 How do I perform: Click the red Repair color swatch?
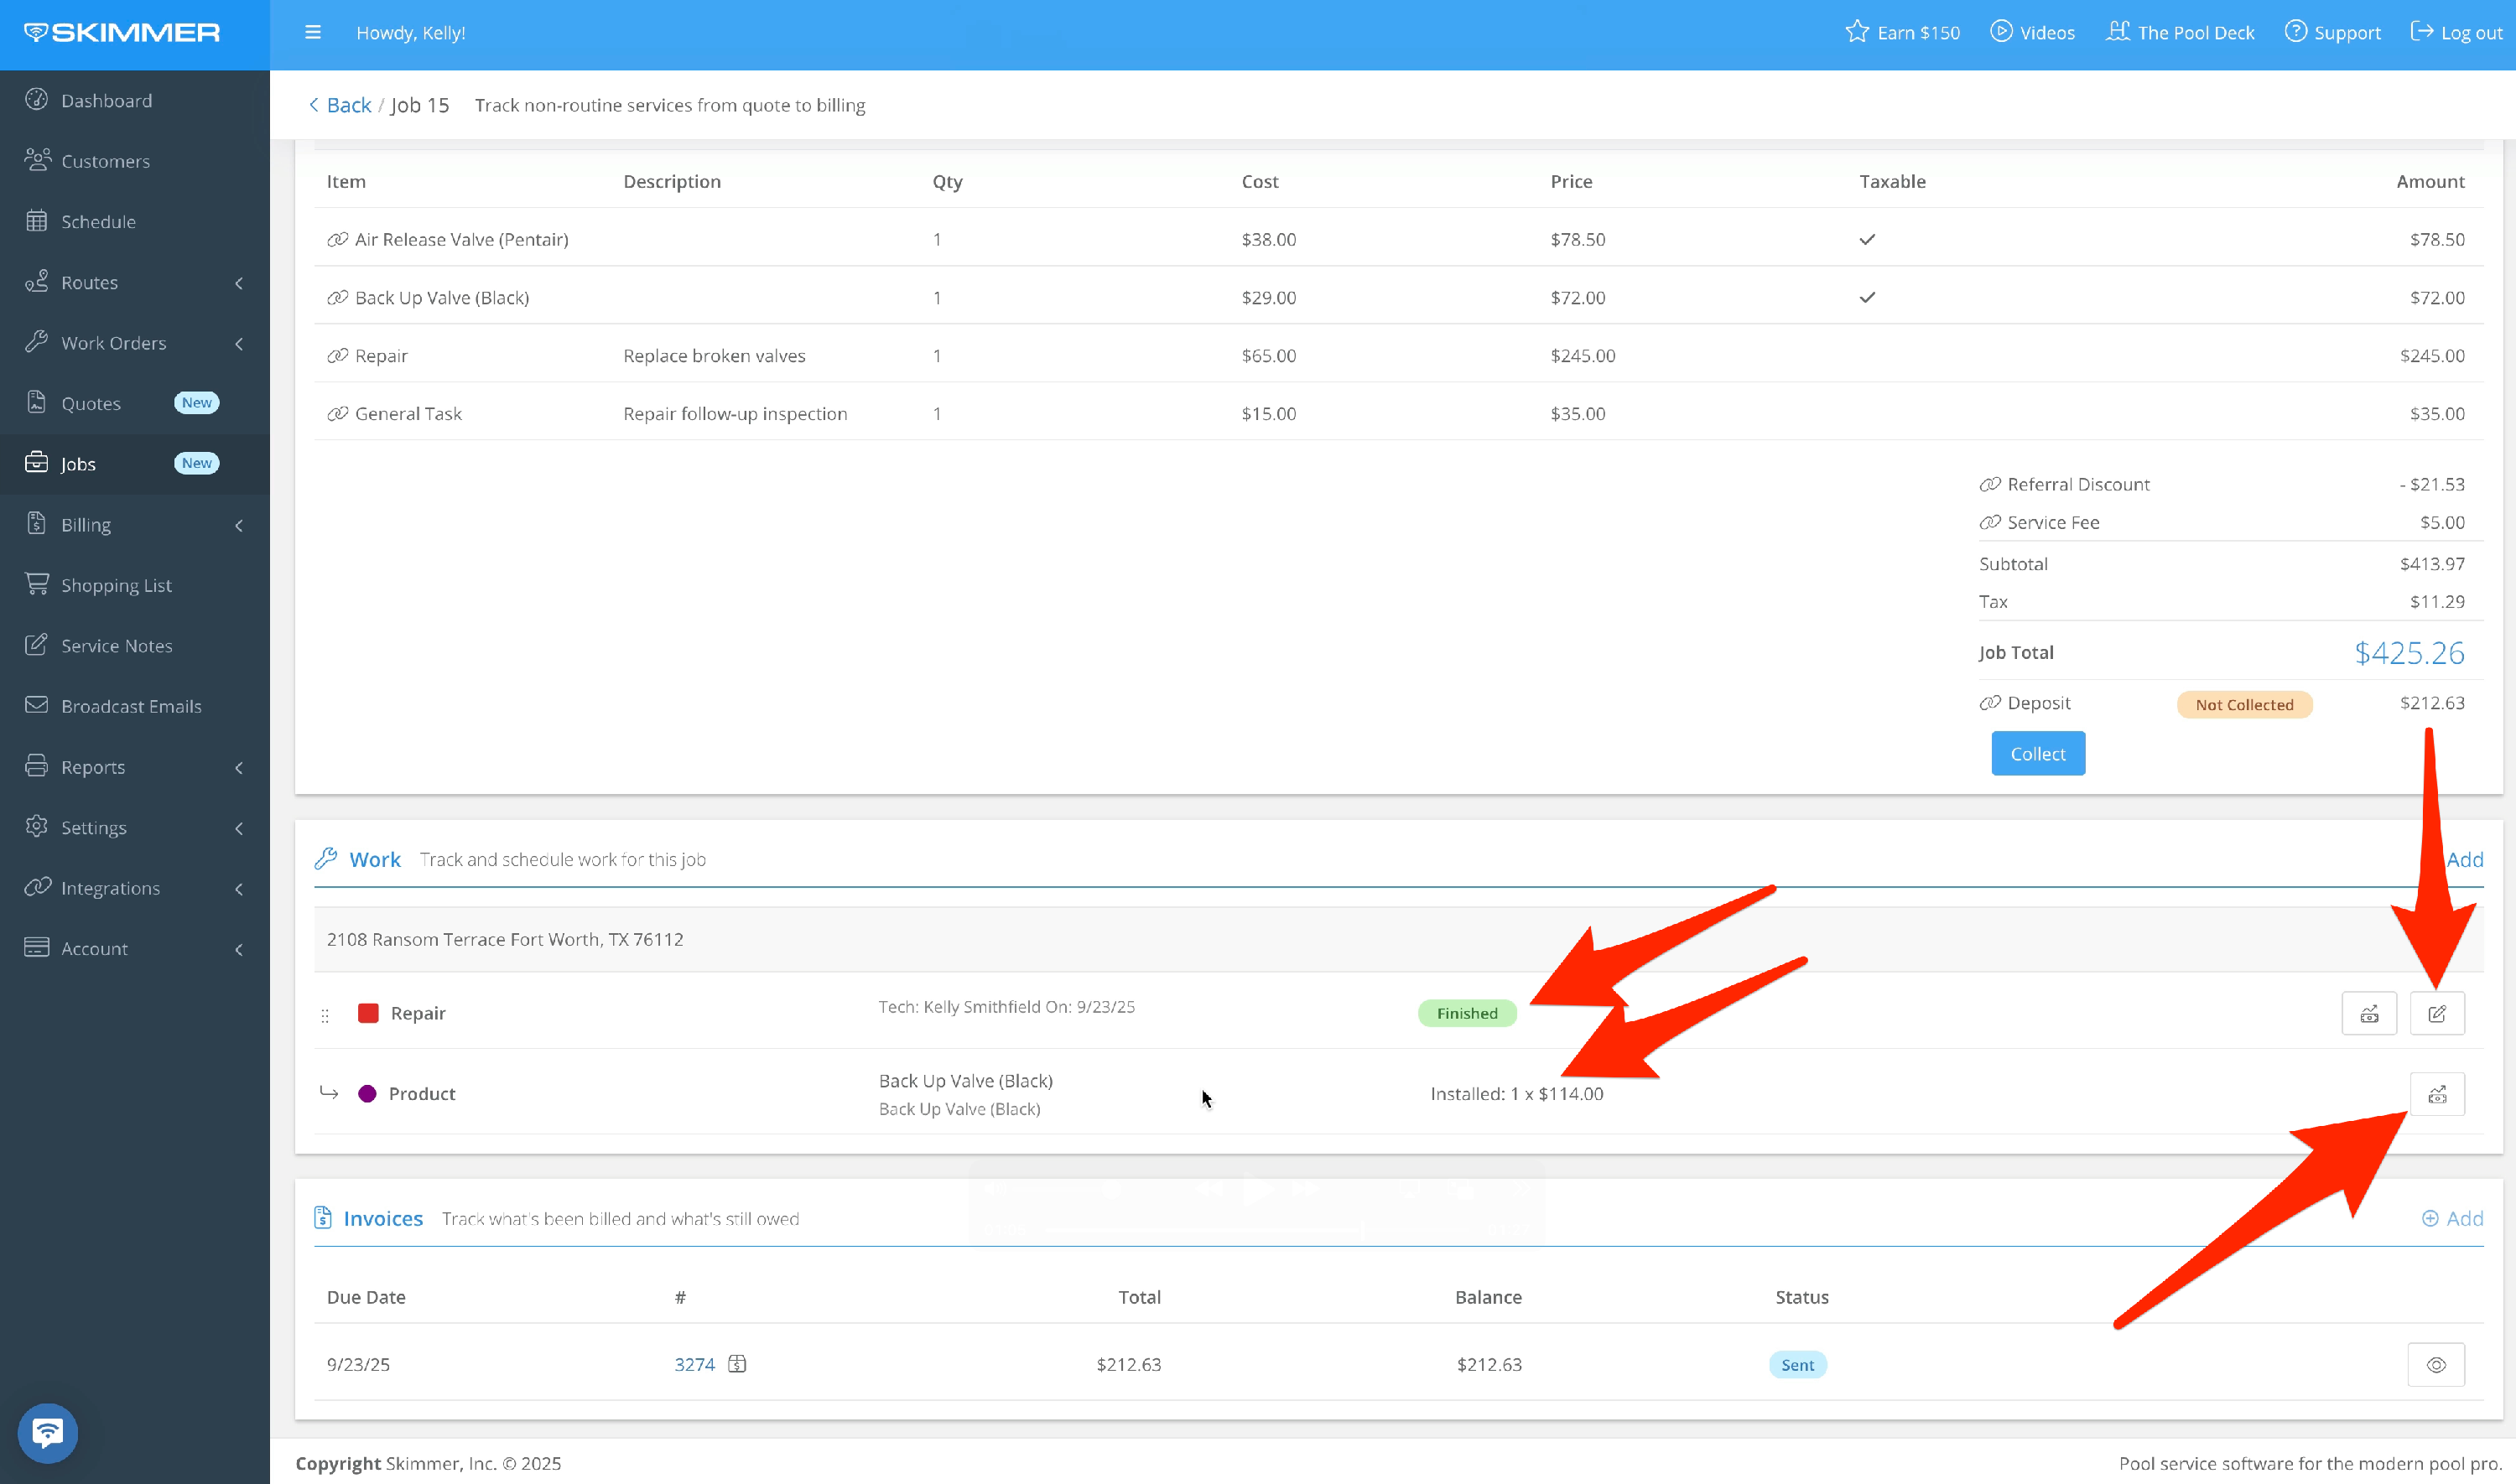pyautogui.click(x=368, y=1013)
